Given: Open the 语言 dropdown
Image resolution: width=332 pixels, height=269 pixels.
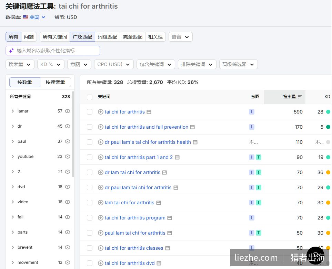Looking at the screenshot, I should (x=181, y=37).
